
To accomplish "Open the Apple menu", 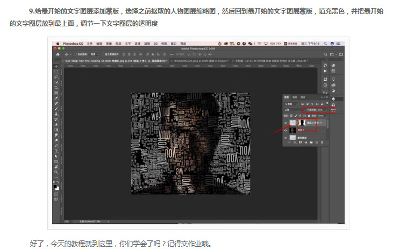I will (x=58, y=44).
